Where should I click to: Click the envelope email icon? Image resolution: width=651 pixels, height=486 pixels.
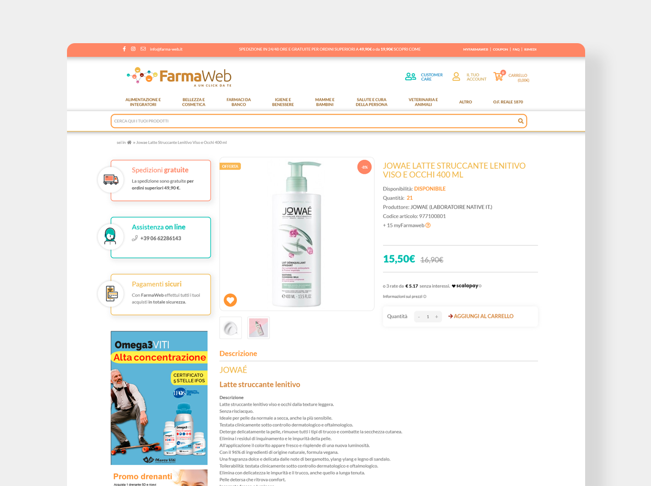point(143,49)
